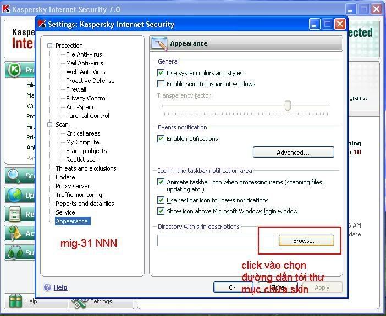Viewport: 386px width, 316px height.
Task: Click the Transparency factor slider handle
Action: (x=287, y=105)
